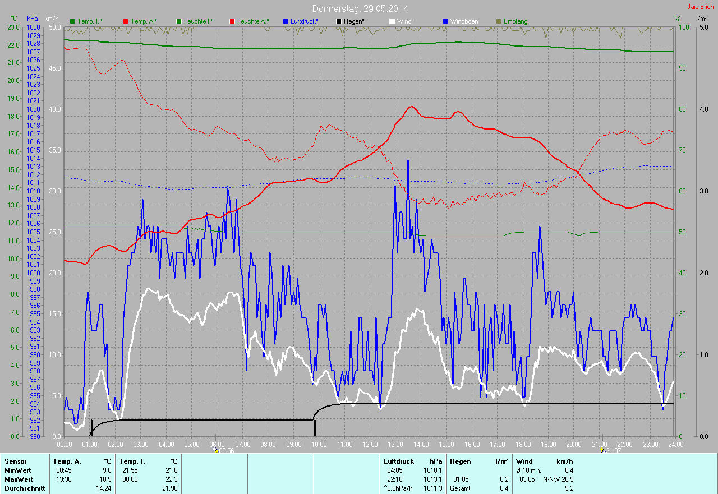The width and height of the screenshot is (718, 494).
Task: Click the minimum outdoor temperature value 9.6
Action: tap(107, 470)
